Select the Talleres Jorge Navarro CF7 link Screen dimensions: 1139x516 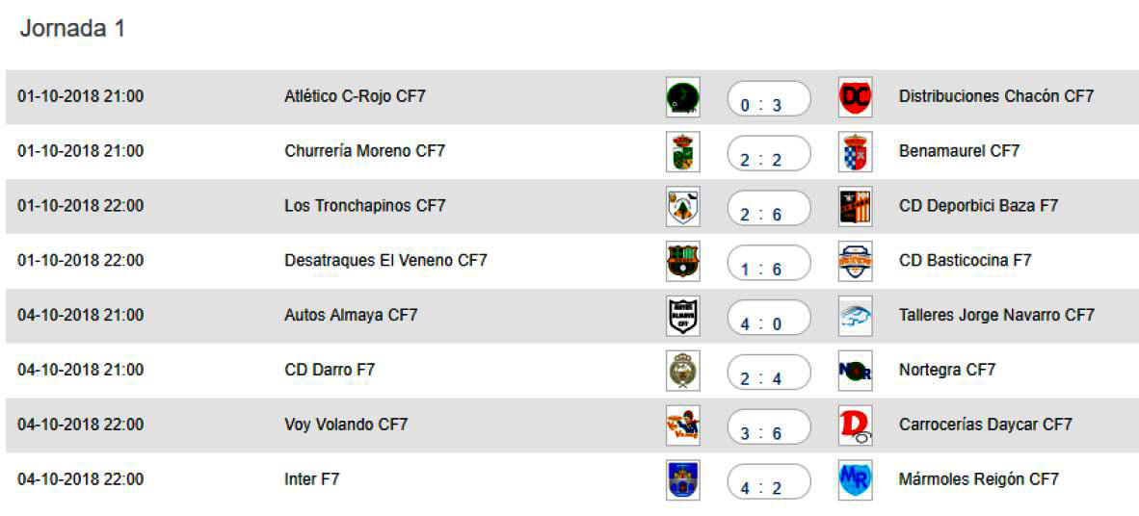point(996,316)
